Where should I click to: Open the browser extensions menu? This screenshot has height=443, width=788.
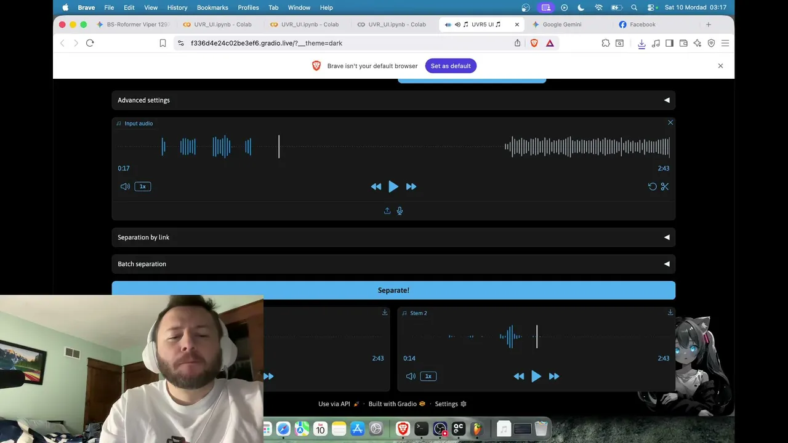click(x=606, y=43)
